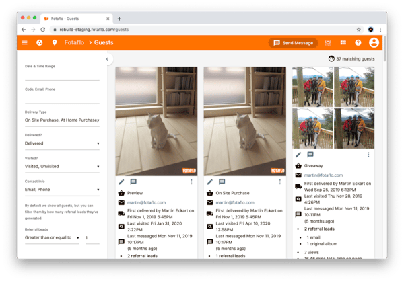Image resolution: width=404 pixels, height=281 pixels.
Task: Open the Contact Info dropdown
Action: pyautogui.click(x=62, y=190)
